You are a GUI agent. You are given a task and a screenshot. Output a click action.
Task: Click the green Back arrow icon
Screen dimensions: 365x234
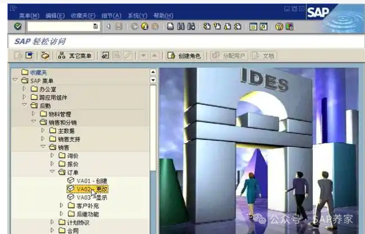point(135,26)
